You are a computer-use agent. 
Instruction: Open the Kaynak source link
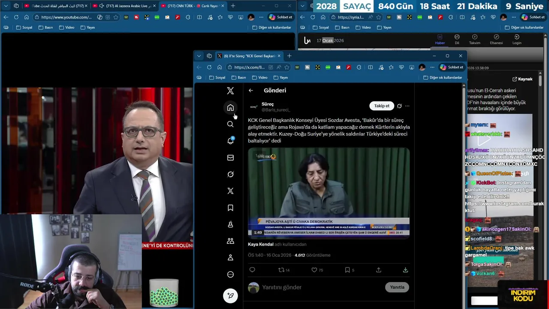coord(522,79)
